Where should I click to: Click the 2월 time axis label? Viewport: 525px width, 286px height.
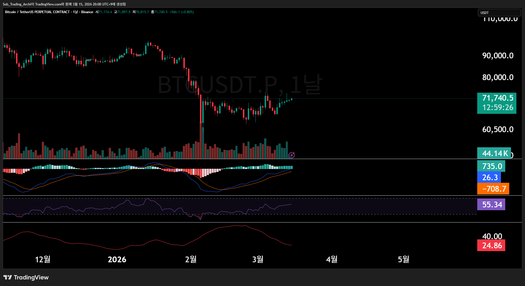[x=191, y=259]
